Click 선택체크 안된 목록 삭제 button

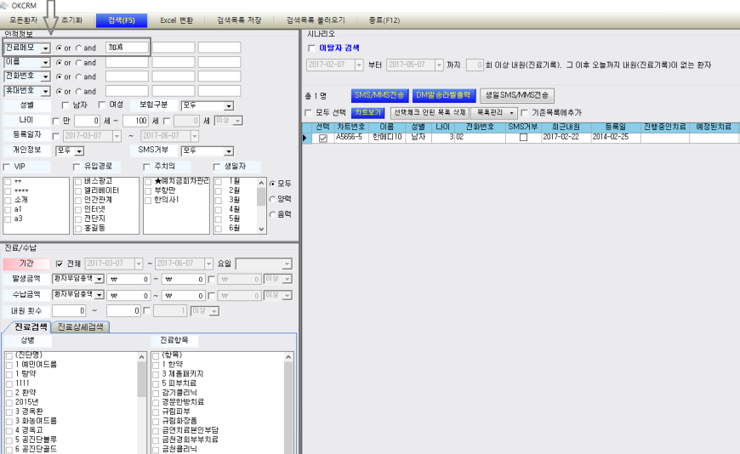pos(430,113)
